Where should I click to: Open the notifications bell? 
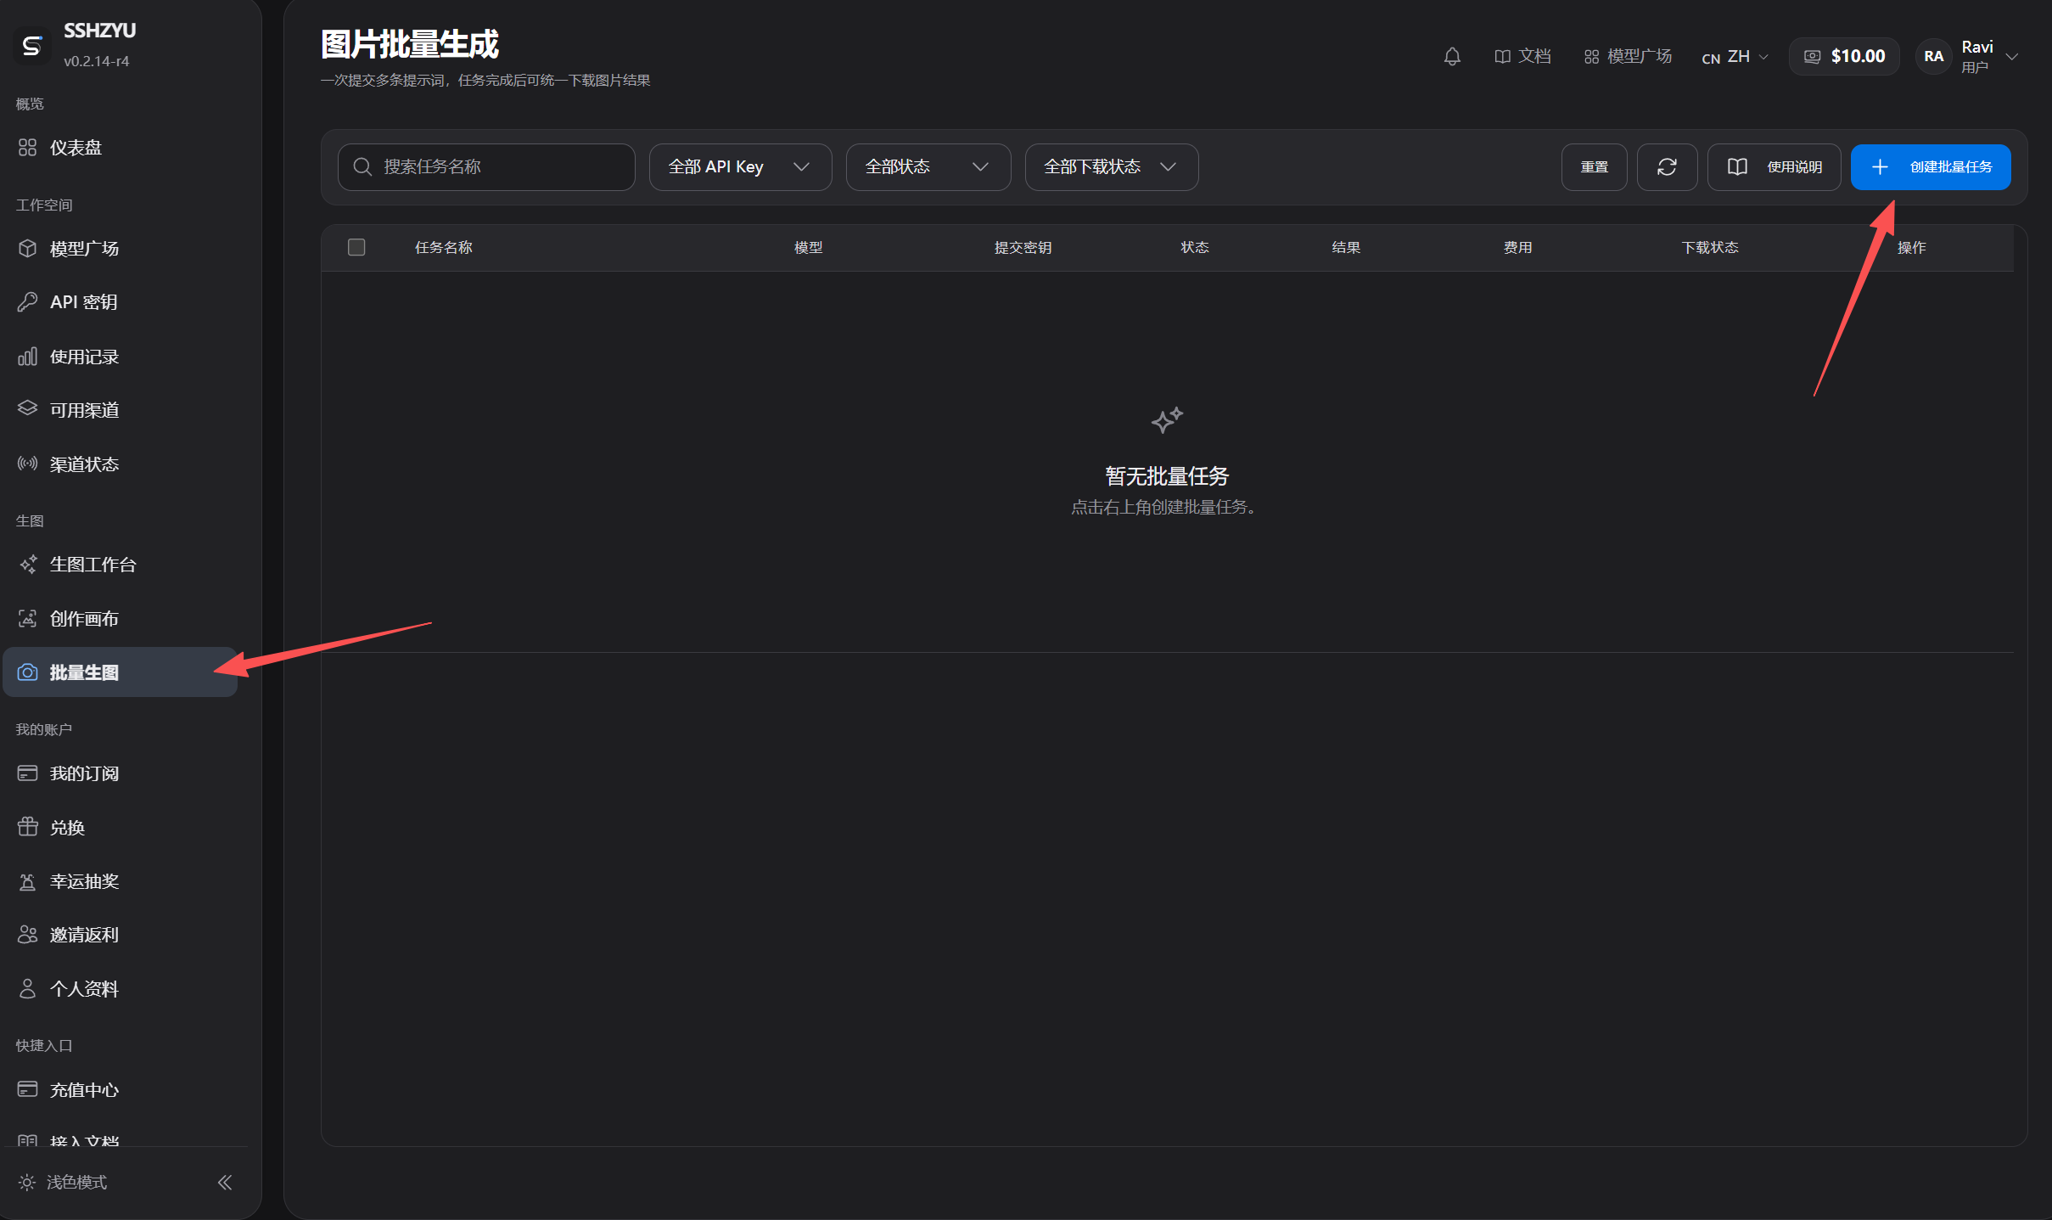click(x=1452, y=56)
